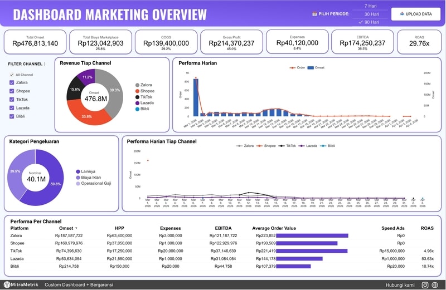Choose the 30 Hari period option
This screenshot has width=446, height=290.
[371, 14]
